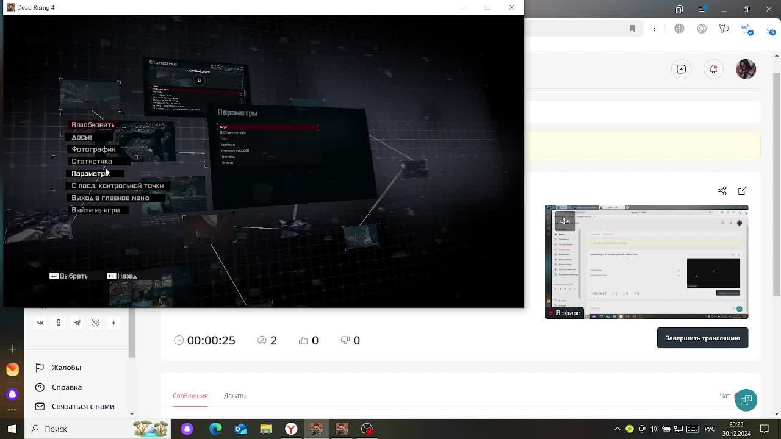Click the swirl extension icon in browser toolbar

coord(702,29)
